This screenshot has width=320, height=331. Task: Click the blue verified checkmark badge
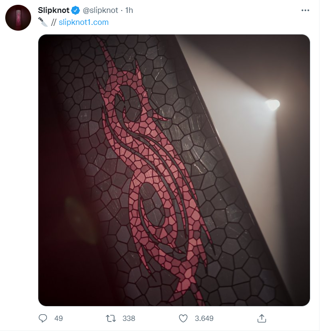coord(75,11)
